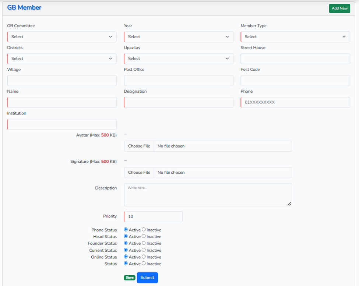This screenshot has width=359, height=286.
Task: Click into the Post Office field
Action: pyautogui.click(x=179, y=81)
